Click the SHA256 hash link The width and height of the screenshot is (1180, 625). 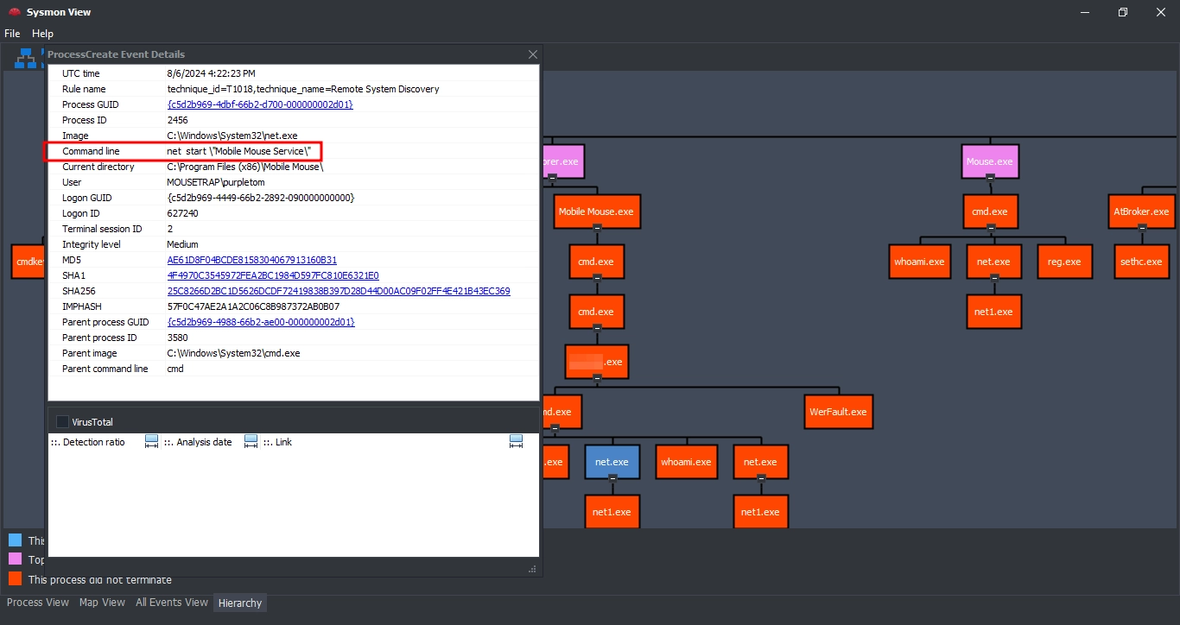tap(338, 291)
